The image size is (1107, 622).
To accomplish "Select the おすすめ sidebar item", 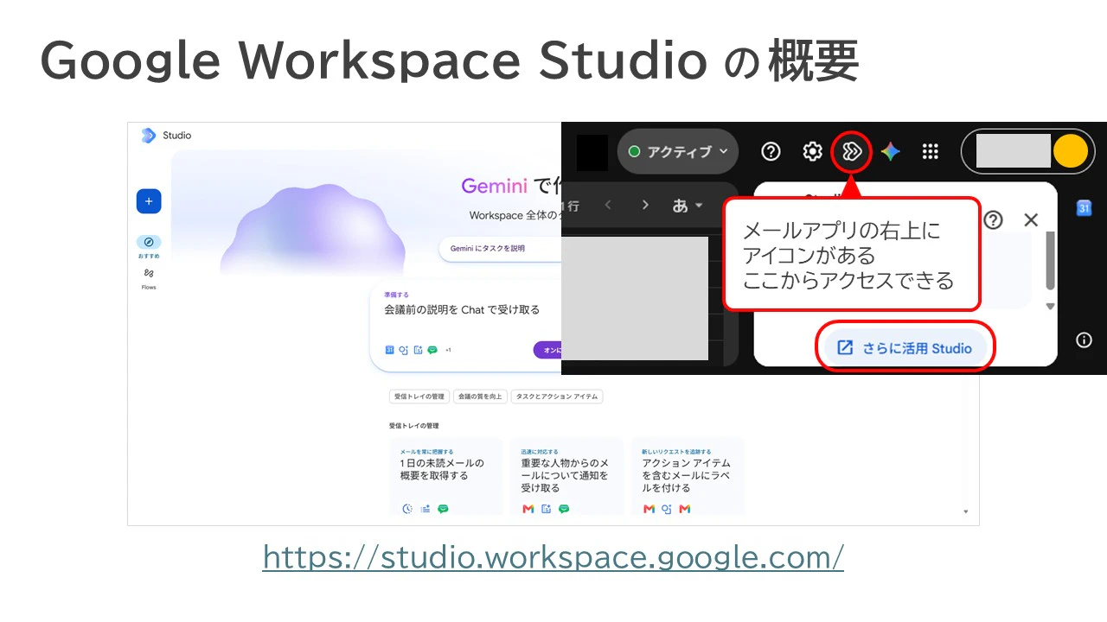I will (149, 247).
